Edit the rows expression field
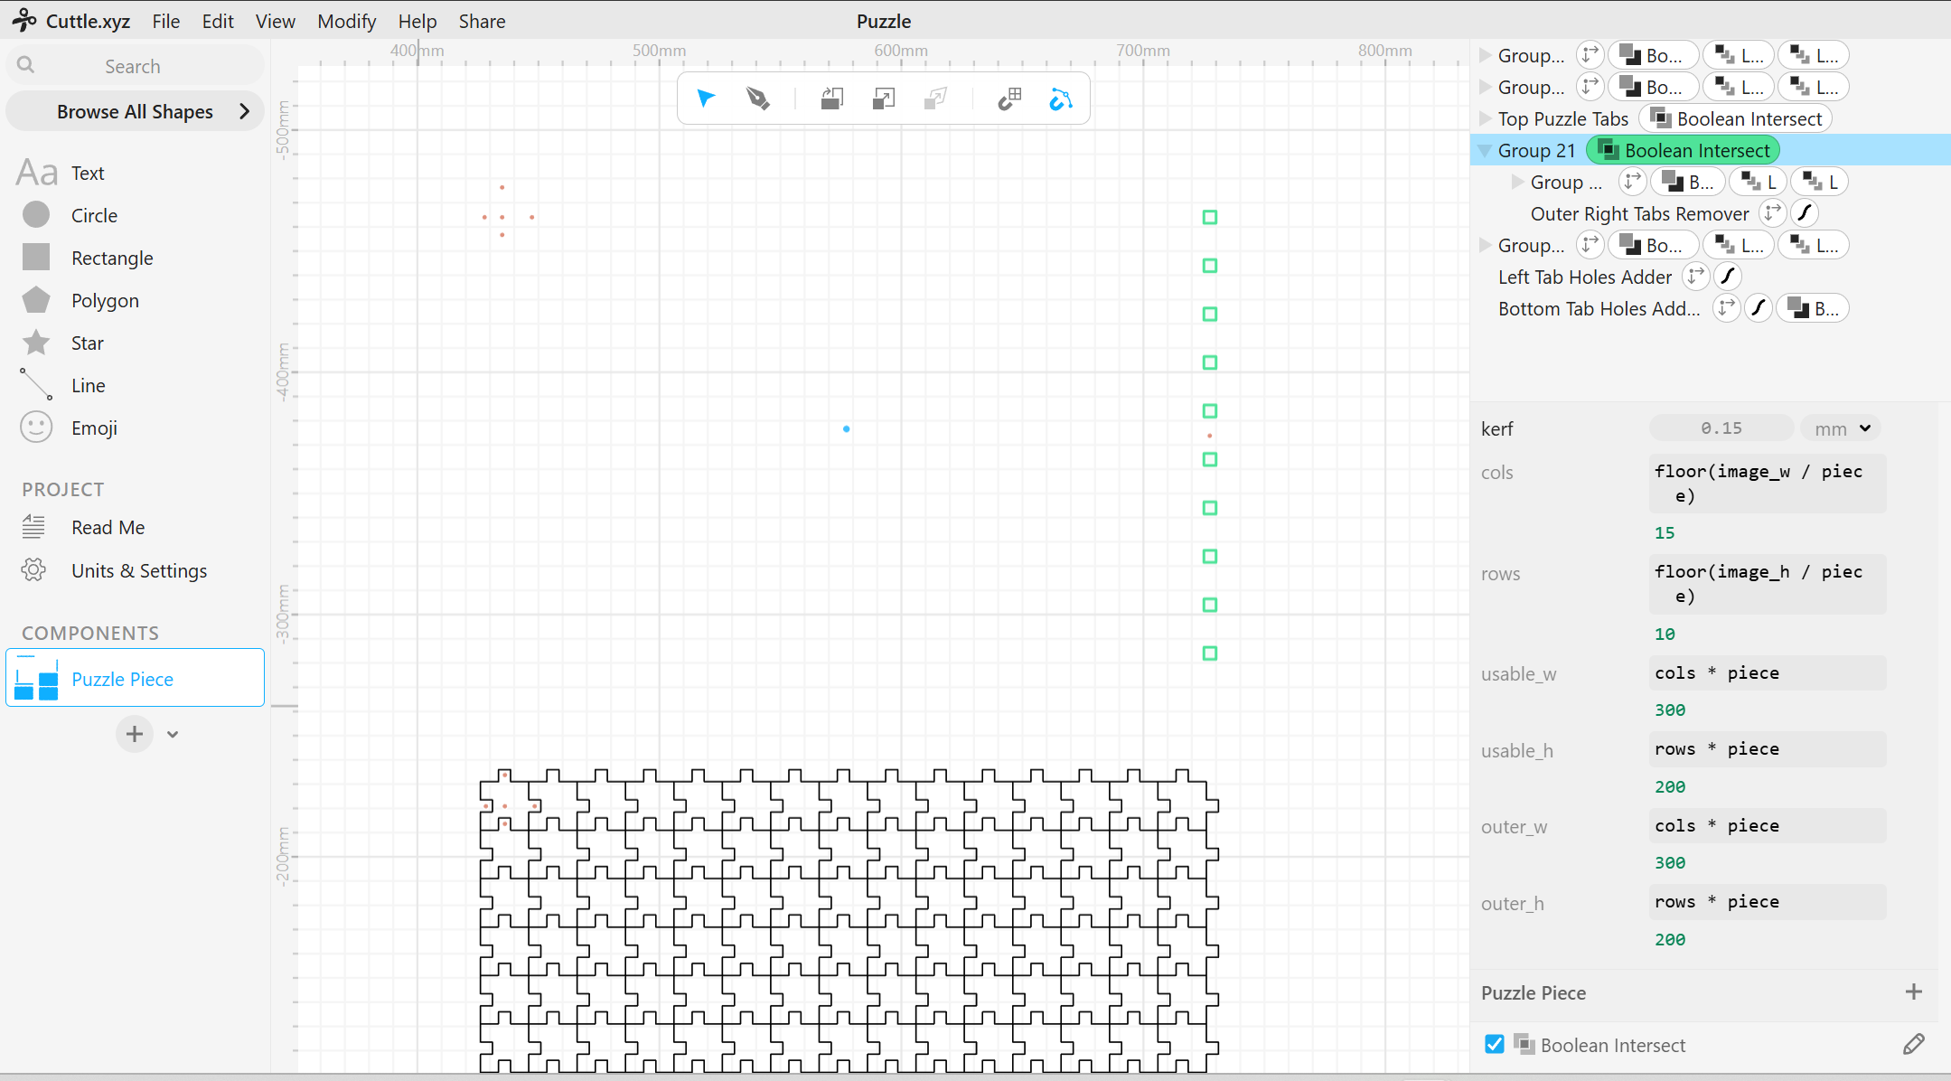The width and height of the screenshot is (1951, 1081). [1767, 584]
